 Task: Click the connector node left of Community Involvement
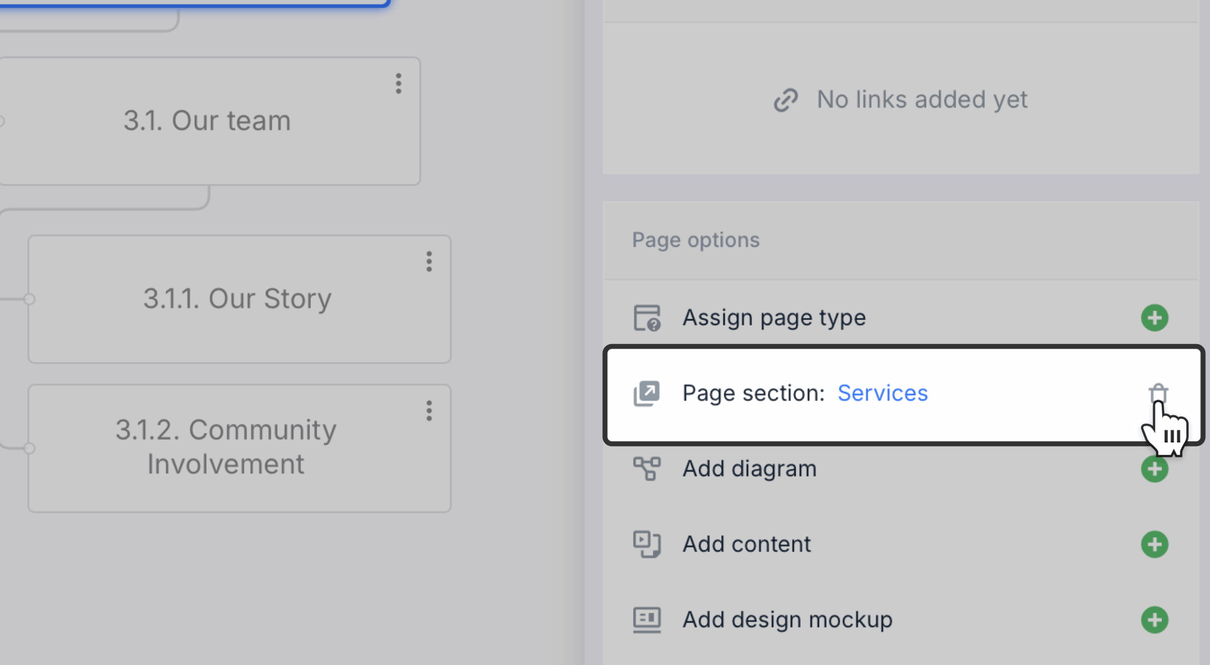[x=29, y=448]
